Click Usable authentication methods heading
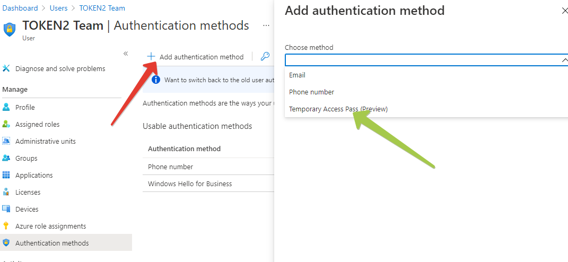This screenshot has width=568, height=262. coord(197,126)
